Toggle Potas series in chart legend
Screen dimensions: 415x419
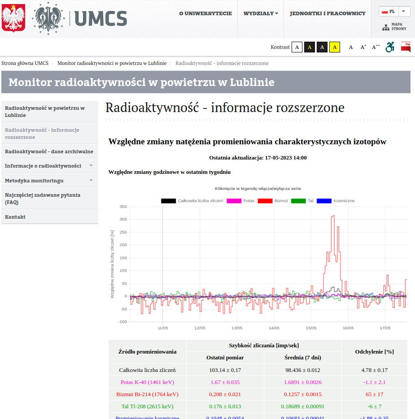pyautogui.click(x=240, y=201)
